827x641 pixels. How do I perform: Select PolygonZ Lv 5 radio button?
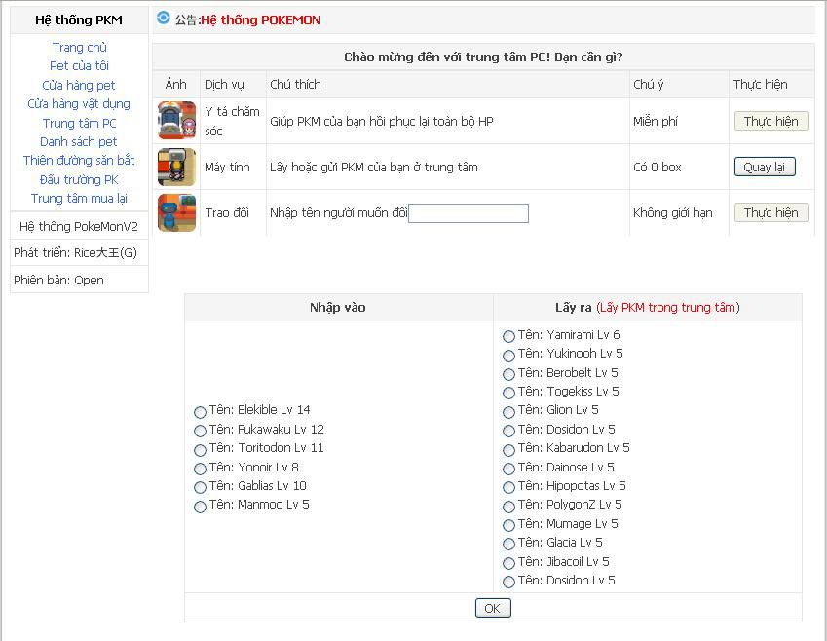pyautogui.click(x=509, y=506)
